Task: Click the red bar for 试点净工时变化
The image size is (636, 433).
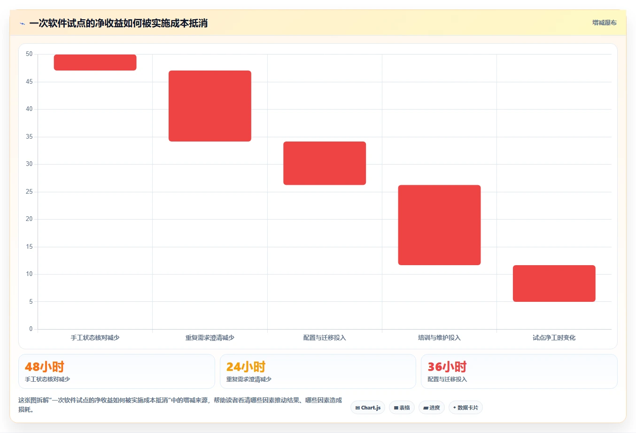Action: pos(554,283)
